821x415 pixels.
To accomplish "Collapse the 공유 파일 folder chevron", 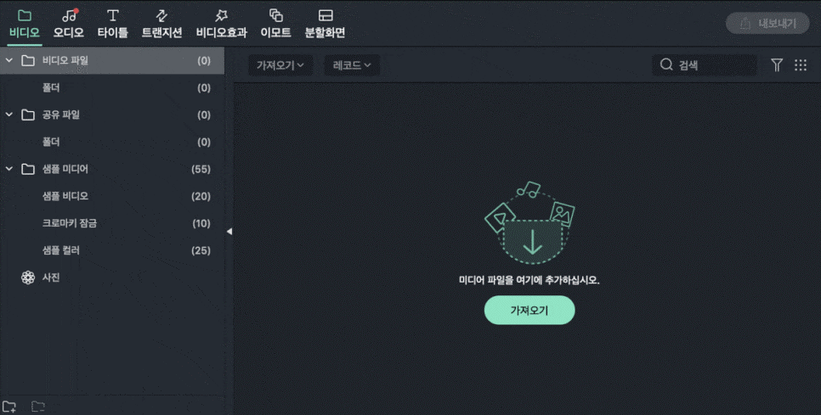I will click(8, 115).
